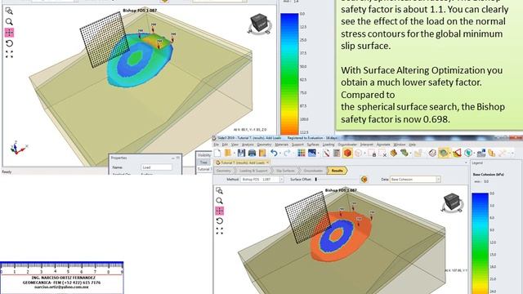The height and width of the screenshot is (294, 523).
Task: Click the Save floppy disk icon
Action: point(242,153)
